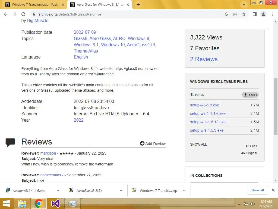Open the Glass8 topic link
The image size is (278, 209).
tap(80, 38)
